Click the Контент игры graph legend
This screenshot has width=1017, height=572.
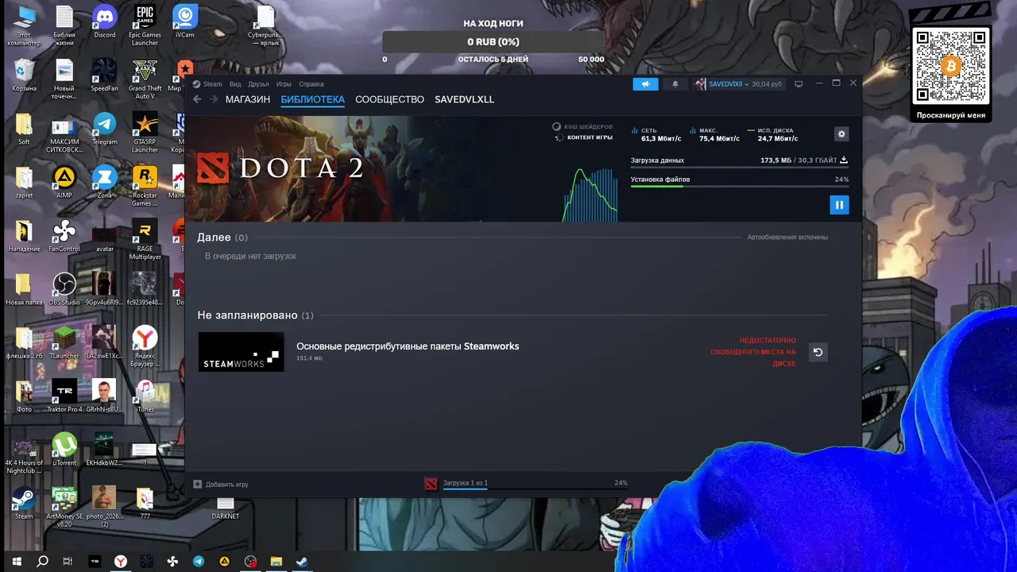click(x=584, y=138)
